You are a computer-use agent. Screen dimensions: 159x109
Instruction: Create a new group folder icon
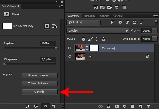coord(133,106)
